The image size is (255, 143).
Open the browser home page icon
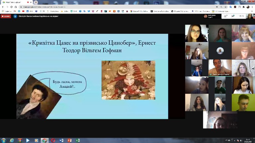point(16,7)
